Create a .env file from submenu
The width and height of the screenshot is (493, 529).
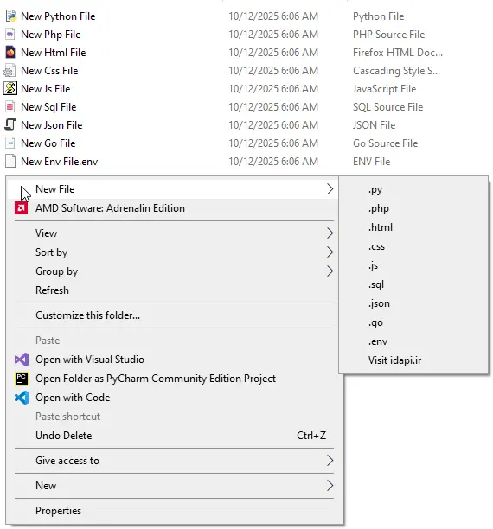click(x=413, y=341)
